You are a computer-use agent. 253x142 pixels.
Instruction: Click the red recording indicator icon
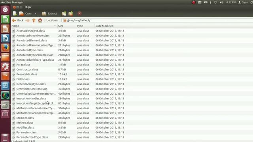[194, 2]
